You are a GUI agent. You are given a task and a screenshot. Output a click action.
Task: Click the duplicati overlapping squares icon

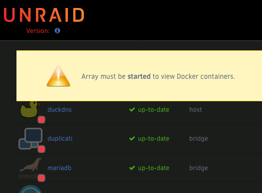click(30, 139)
